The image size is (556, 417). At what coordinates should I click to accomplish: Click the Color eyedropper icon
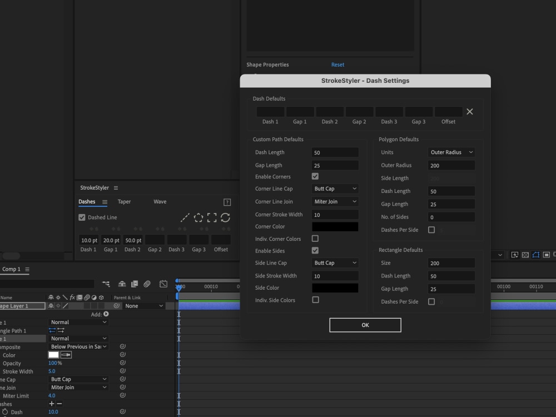[66, 355]
